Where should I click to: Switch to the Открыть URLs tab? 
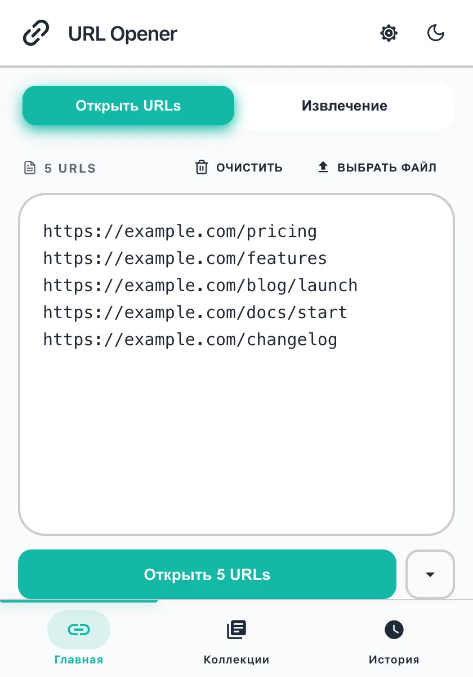tap(128, 105)
